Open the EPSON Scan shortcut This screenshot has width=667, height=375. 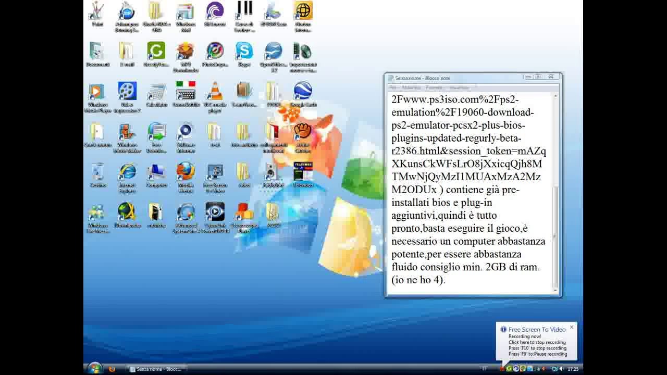[x=274, y=14]
